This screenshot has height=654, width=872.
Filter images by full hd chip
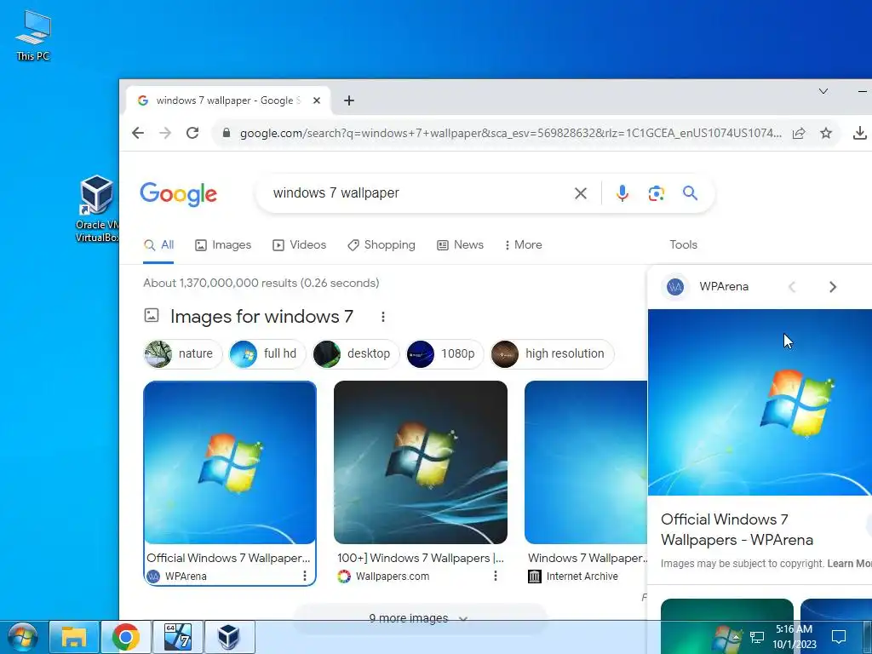click(x=267, y=353)
